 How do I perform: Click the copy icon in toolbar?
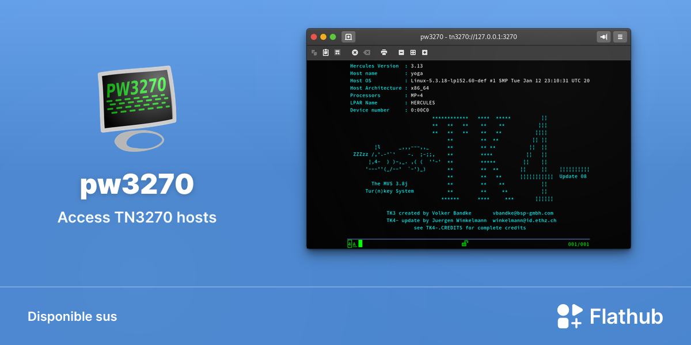pos(314,52)
